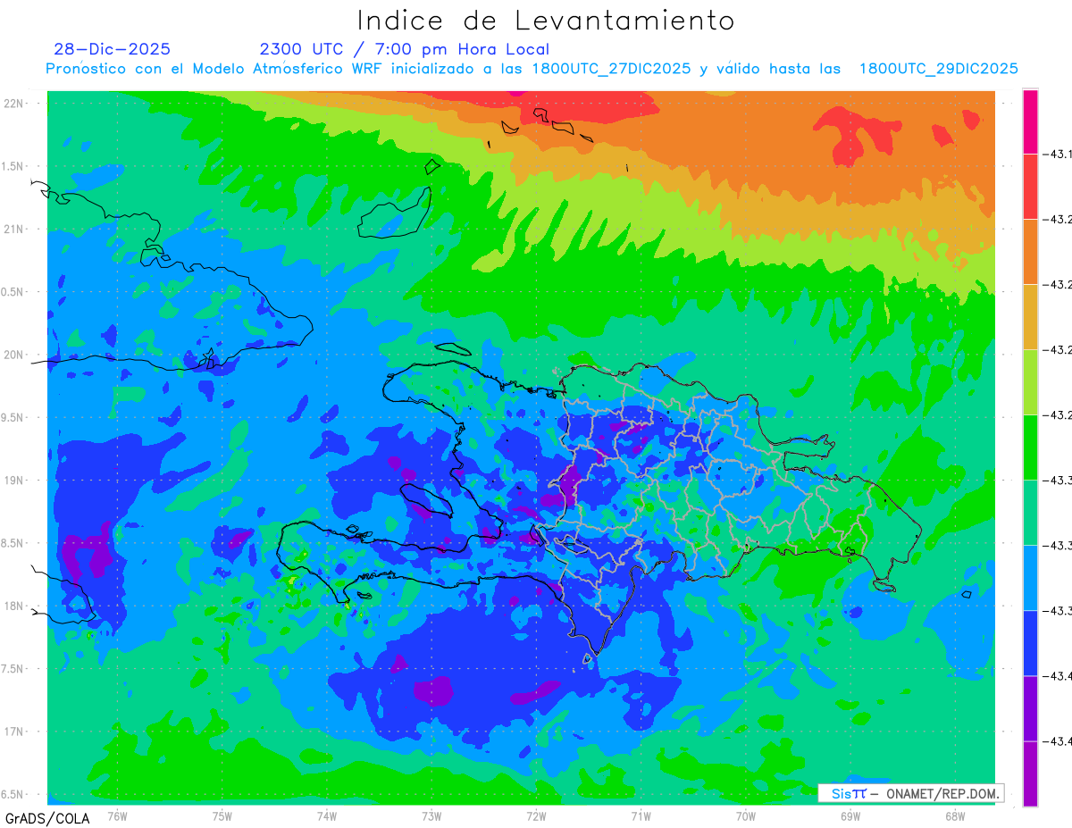Click the '68W' longitude axis label
The image size is (1072, 828).
click(955, 815)
